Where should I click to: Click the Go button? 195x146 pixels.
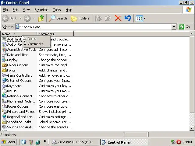point(184,27)
